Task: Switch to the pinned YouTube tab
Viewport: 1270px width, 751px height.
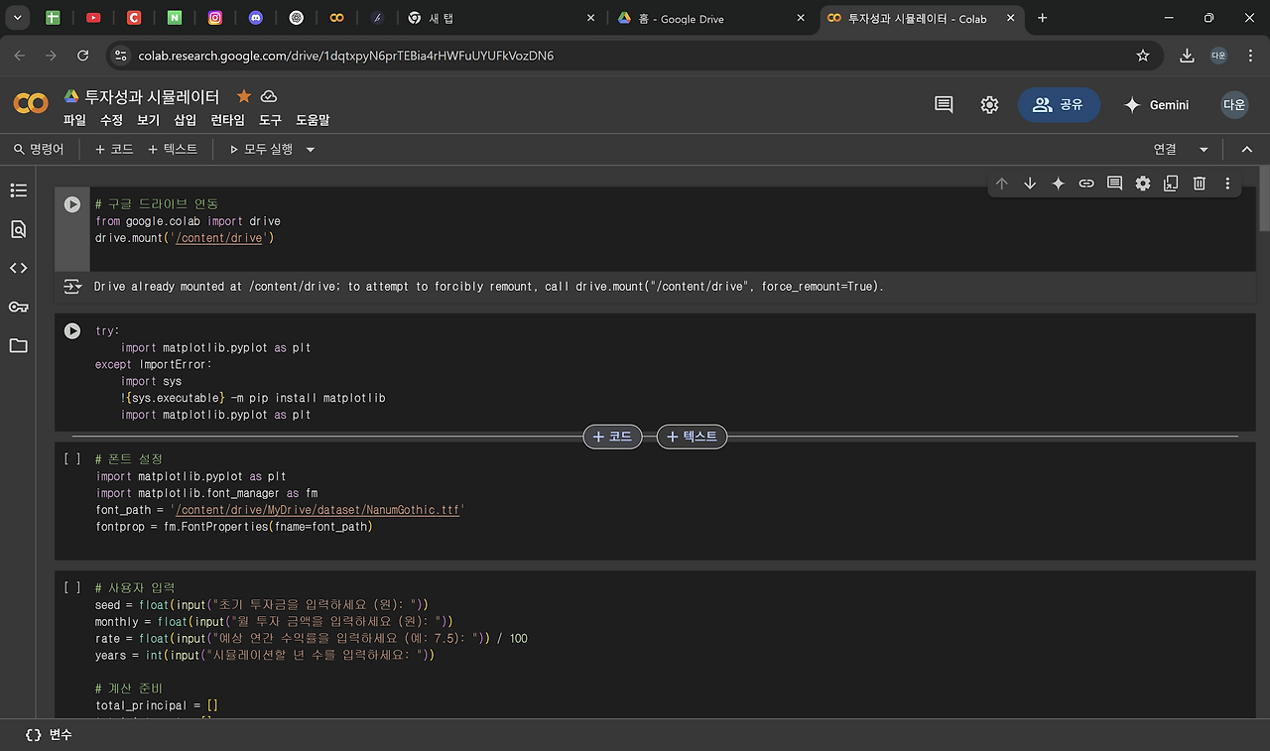Action: [93, 18]
